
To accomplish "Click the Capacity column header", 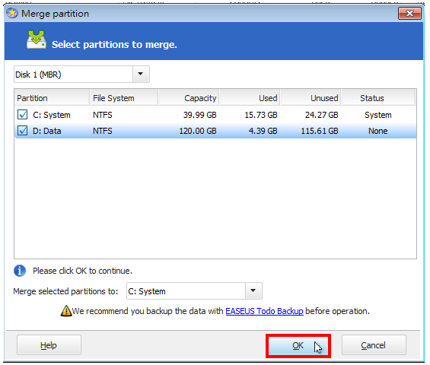I will 189,98.
